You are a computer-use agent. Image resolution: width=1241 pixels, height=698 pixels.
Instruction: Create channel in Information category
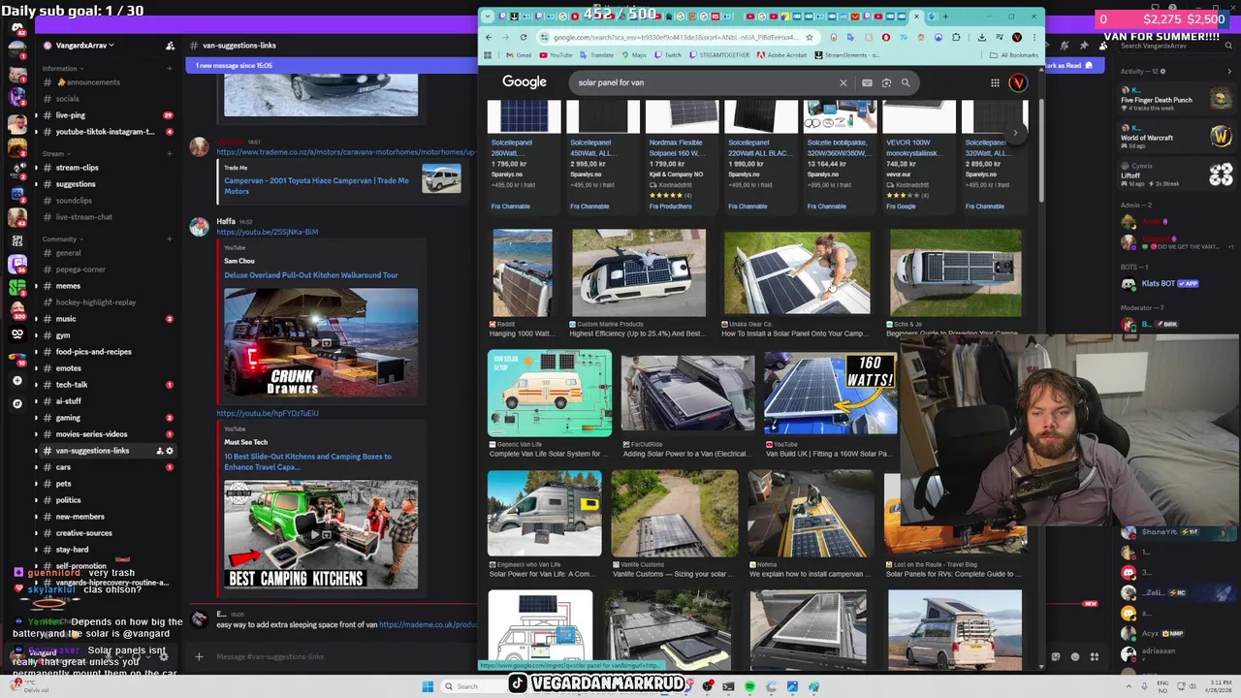click(x=170, y=69)
